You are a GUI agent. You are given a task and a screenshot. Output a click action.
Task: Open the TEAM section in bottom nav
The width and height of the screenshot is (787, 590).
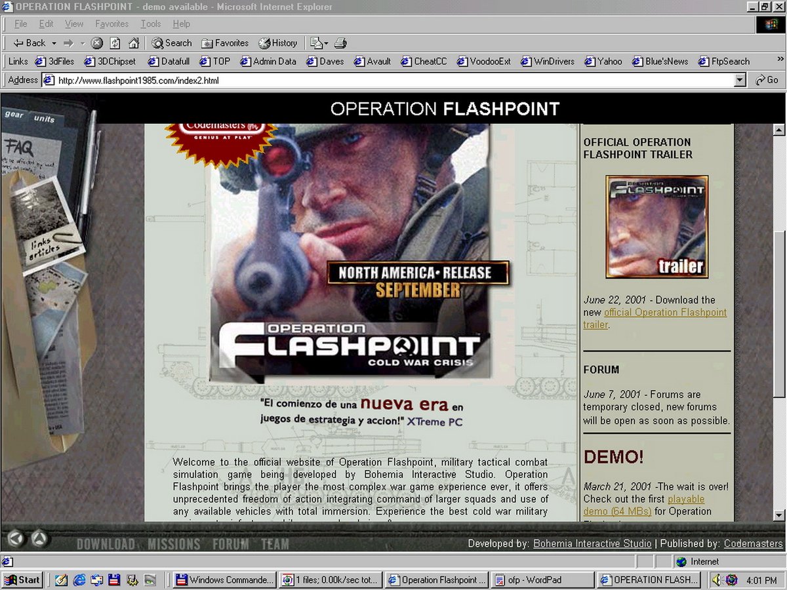tap(275, 544)
